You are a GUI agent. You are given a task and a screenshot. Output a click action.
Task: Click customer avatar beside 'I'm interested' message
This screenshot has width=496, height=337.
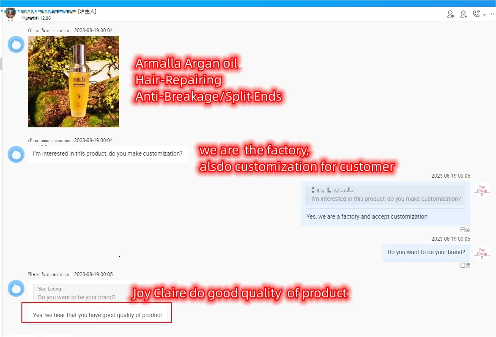pyautogui.click(x=16, y=154)
